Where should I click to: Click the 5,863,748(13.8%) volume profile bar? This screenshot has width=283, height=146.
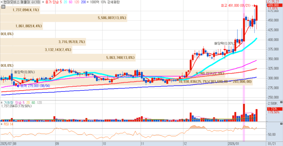[x=68, y=58]
